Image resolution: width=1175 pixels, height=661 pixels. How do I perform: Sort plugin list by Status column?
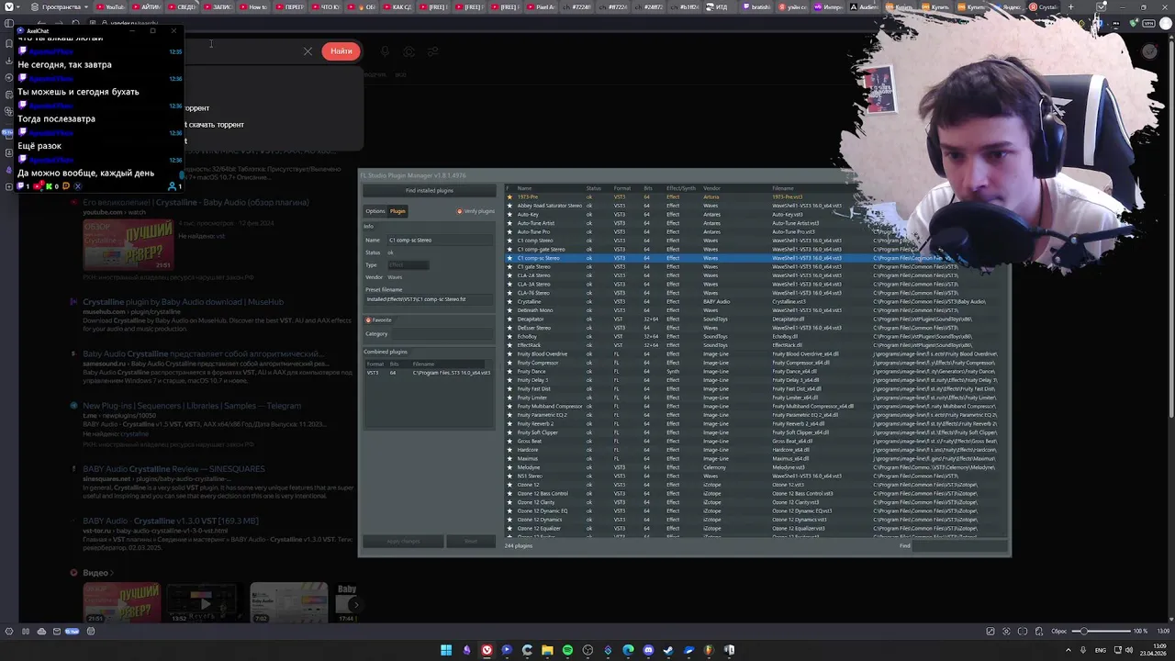tap(594, 188)
